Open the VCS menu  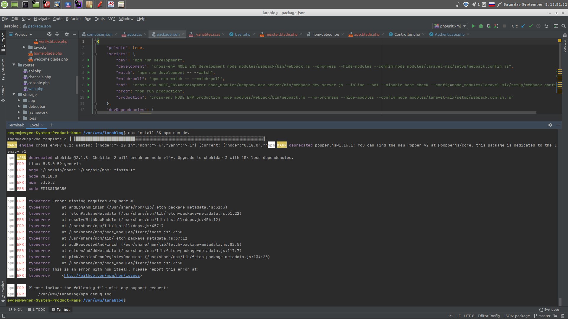112,19
